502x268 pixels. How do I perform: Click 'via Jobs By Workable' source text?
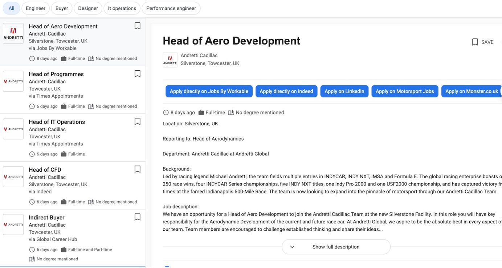click(53, 48)
